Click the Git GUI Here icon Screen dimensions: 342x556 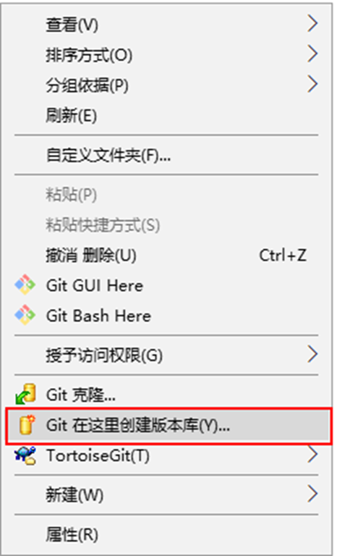(x=25, y=285)
